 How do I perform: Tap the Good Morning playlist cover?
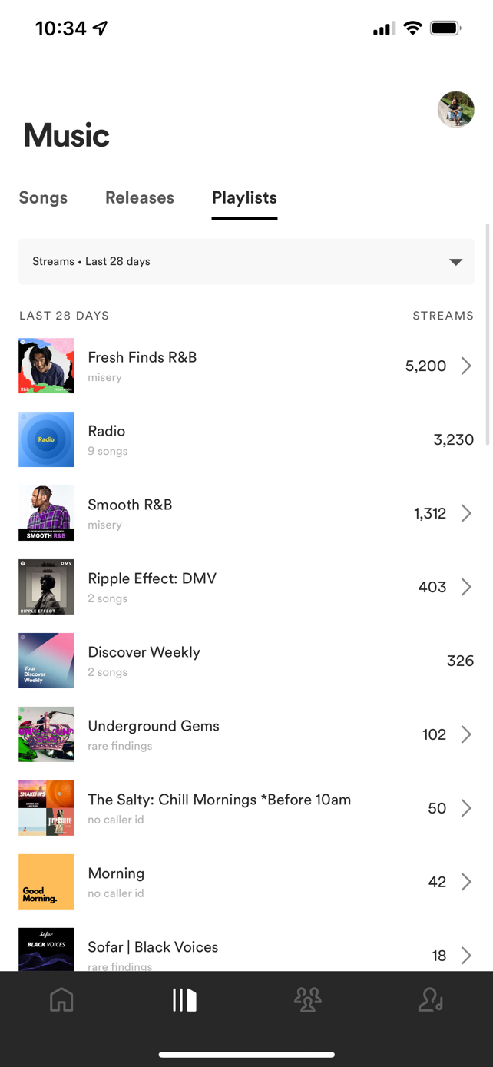(46, 882)
